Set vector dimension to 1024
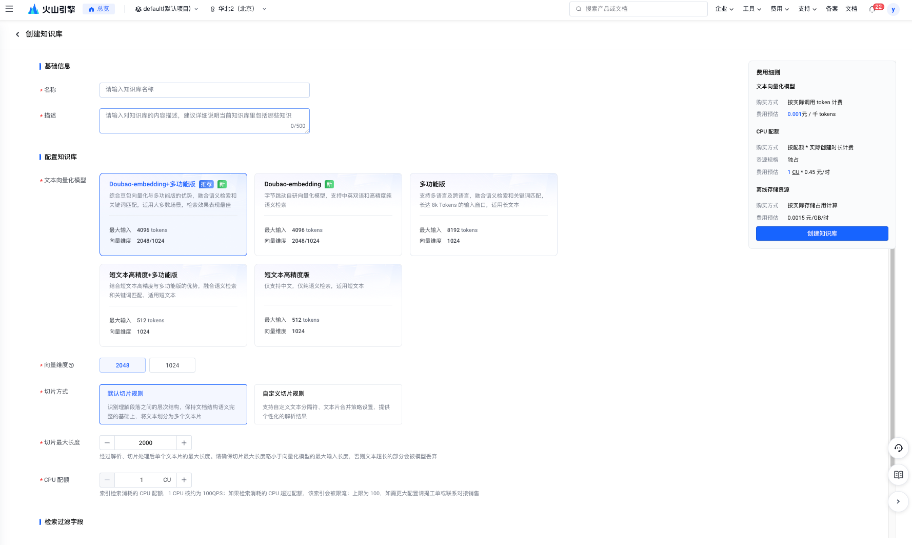912x545 pixels. (x=172, y=365)
